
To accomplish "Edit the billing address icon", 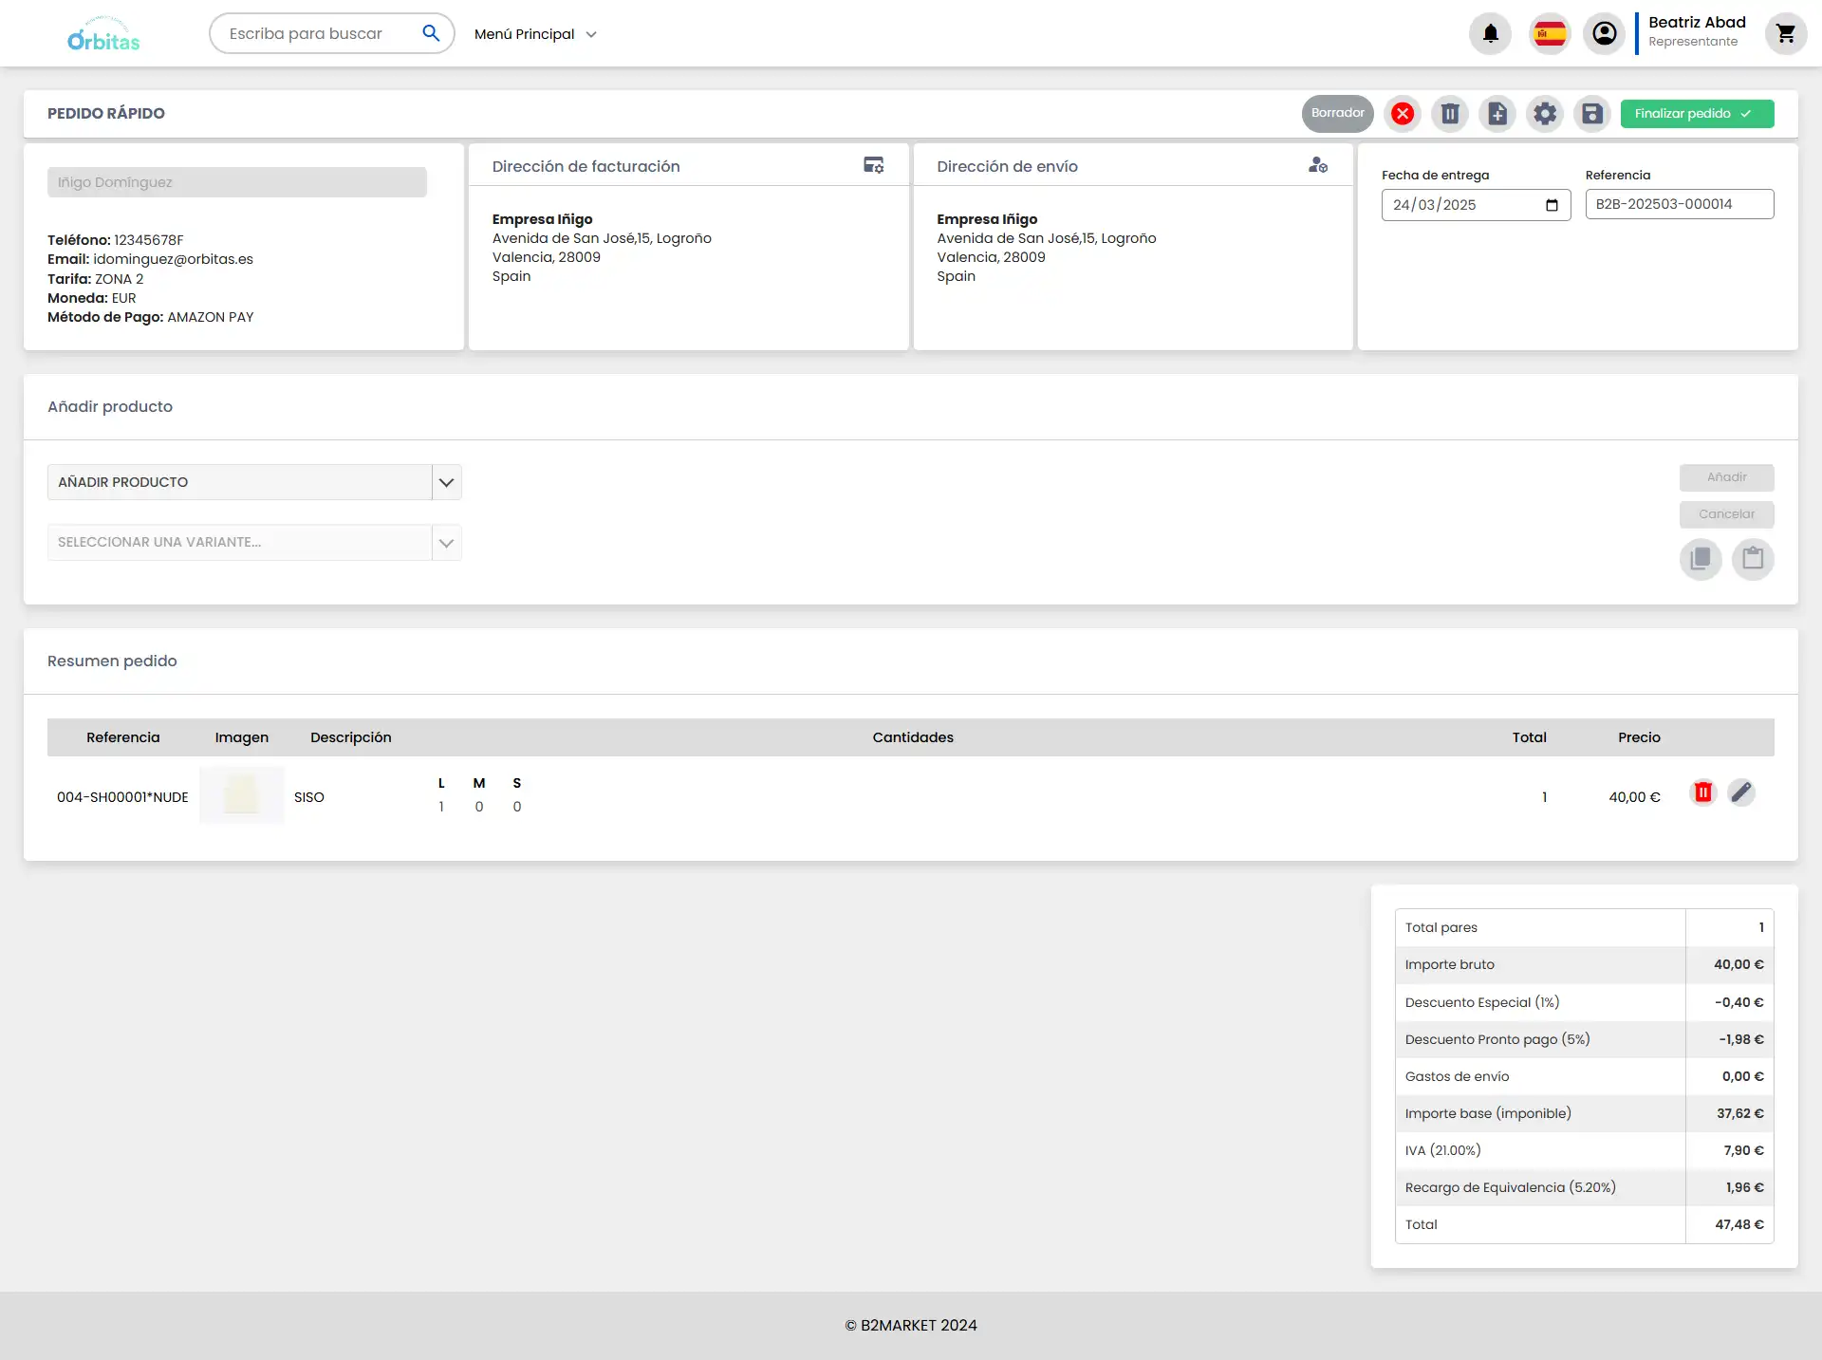I will pyautogui.click(x=873, y=165).
